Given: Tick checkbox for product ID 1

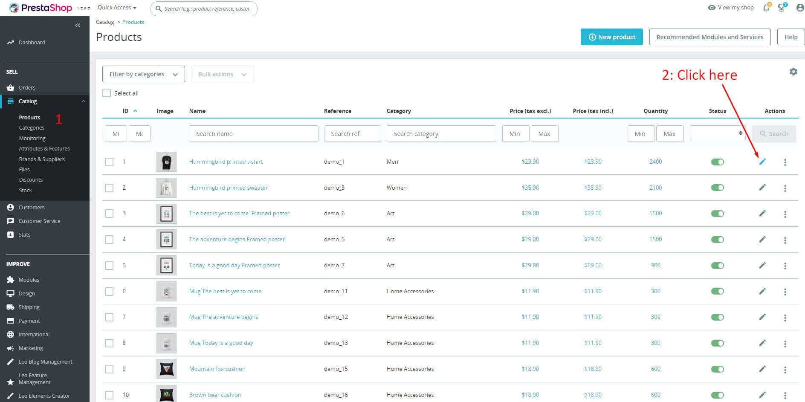Looking at the screenshot, I should tap(109, 162).
